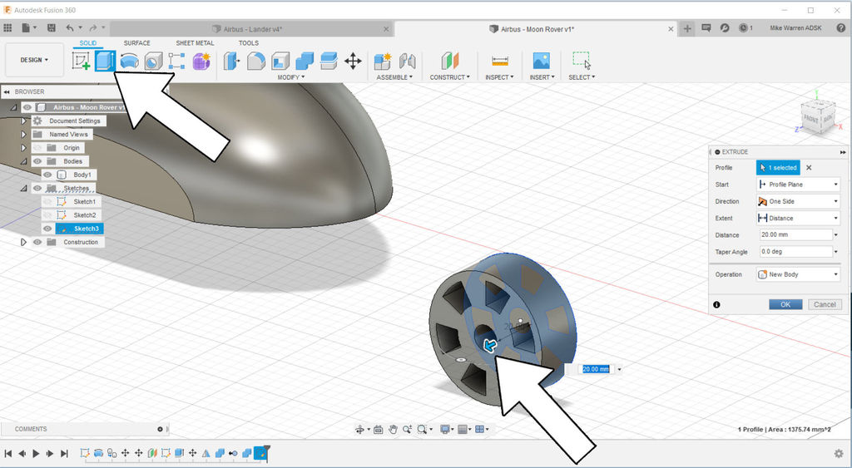Toggle visibility of Origin folder

37,148
